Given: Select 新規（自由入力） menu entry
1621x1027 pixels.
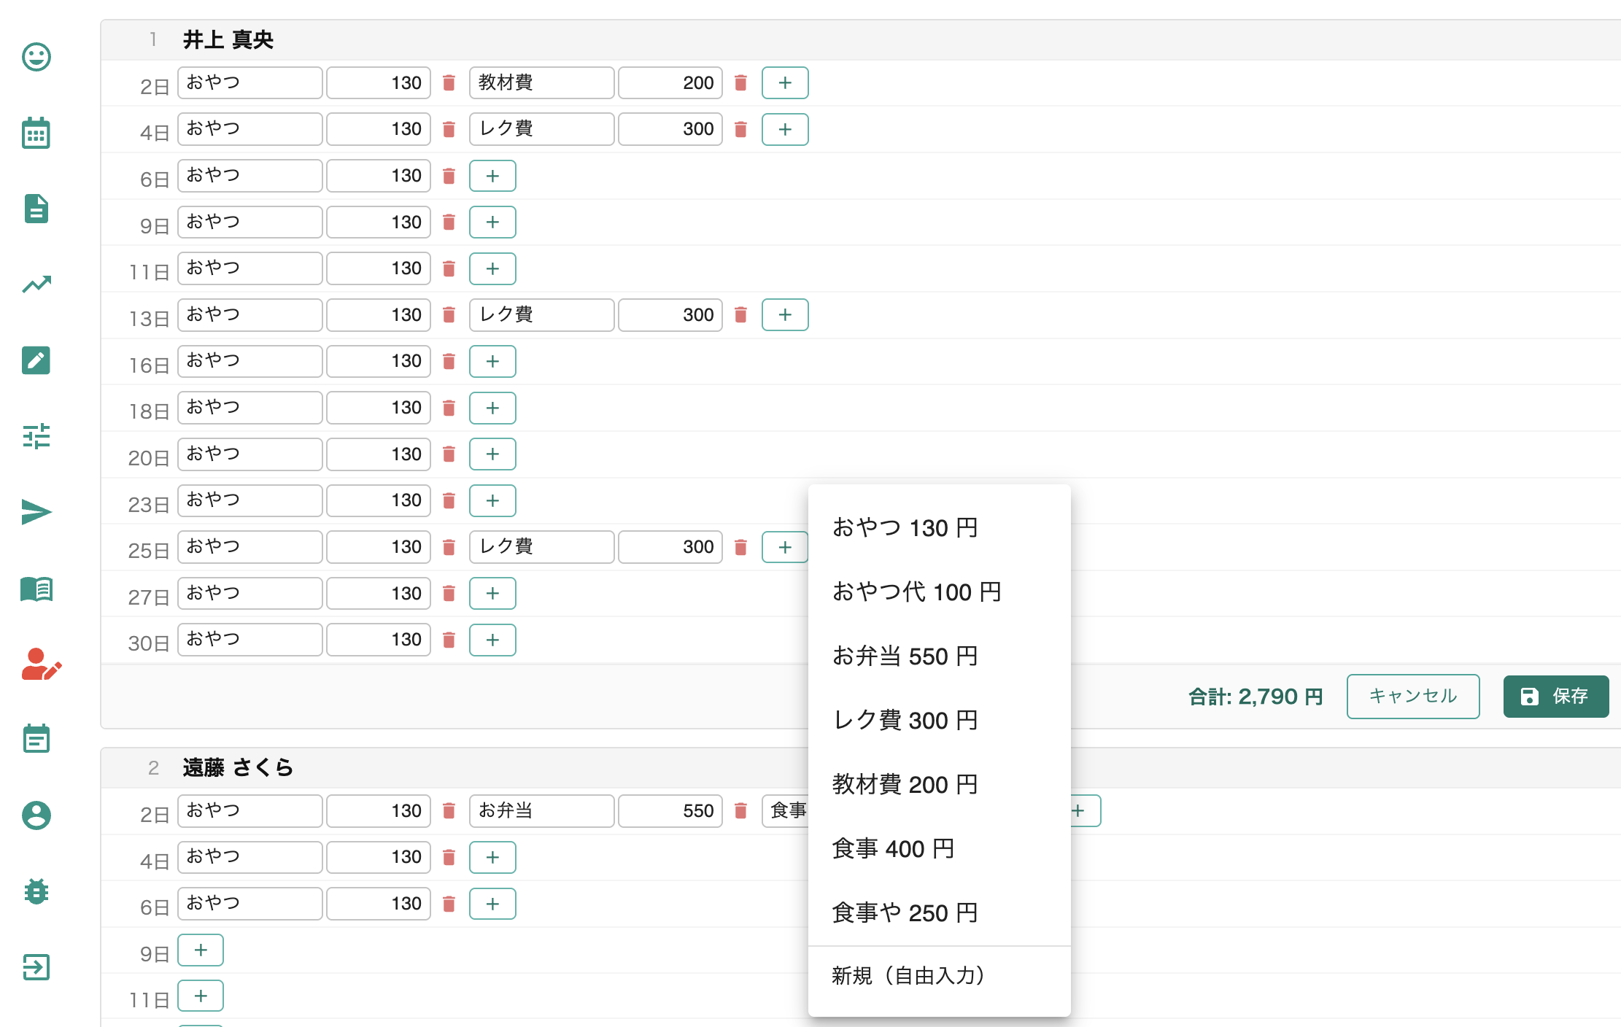Looking at the screenshot, I should pos(908,976).
